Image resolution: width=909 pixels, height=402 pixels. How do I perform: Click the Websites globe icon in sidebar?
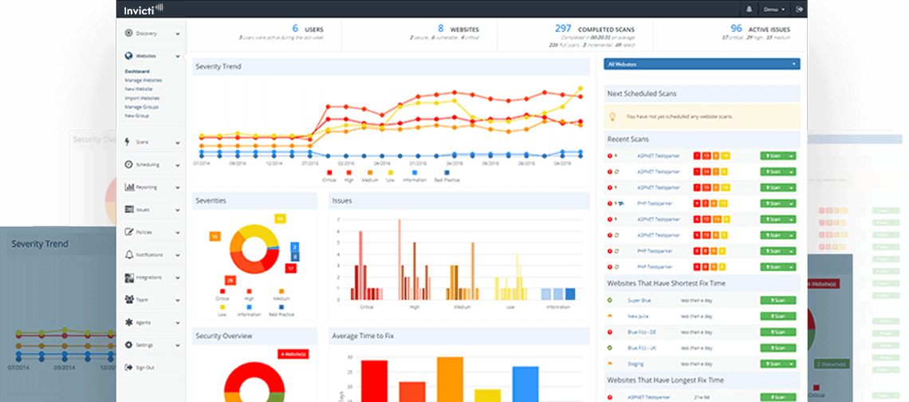click(x=128, y=57)
